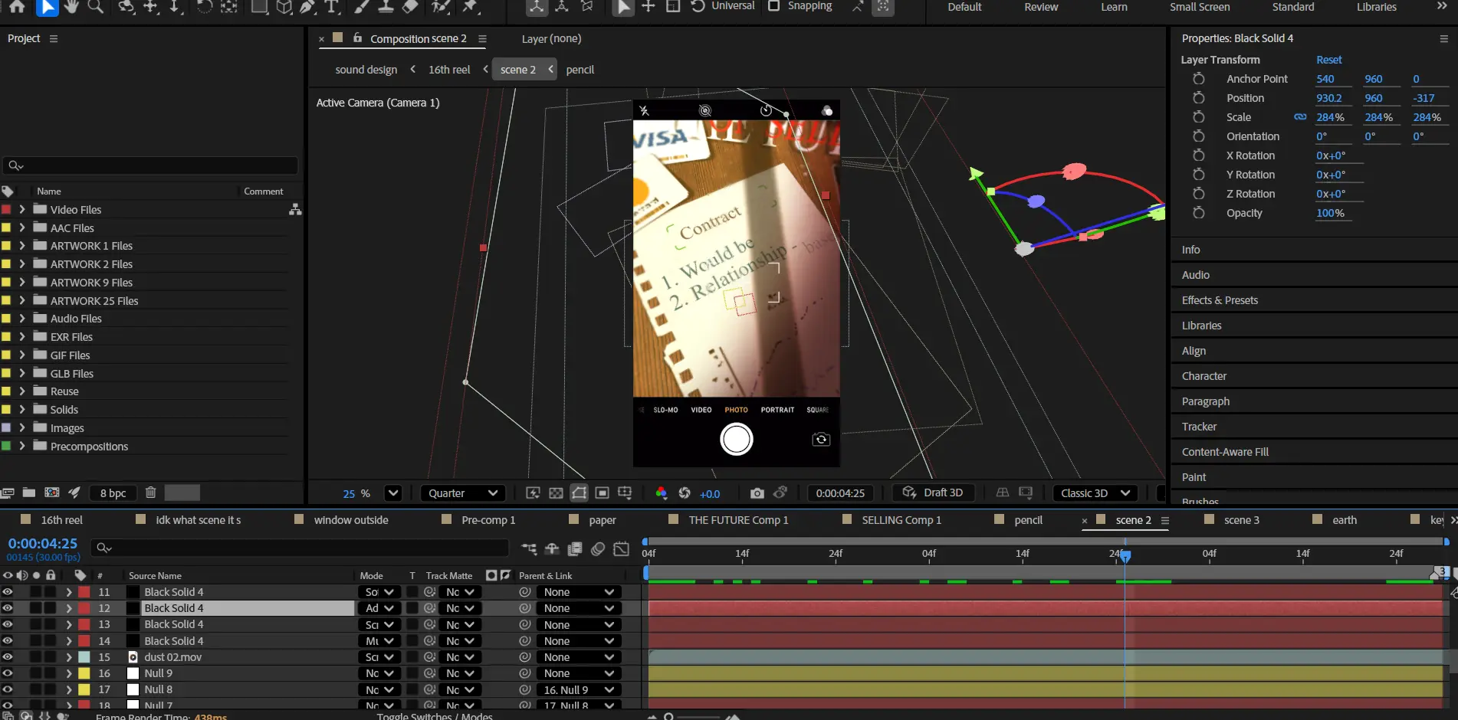Open the Quarter resolution dropdown
The height and width of the screenshot is (720, 1458).
click(x=463, y=493)
